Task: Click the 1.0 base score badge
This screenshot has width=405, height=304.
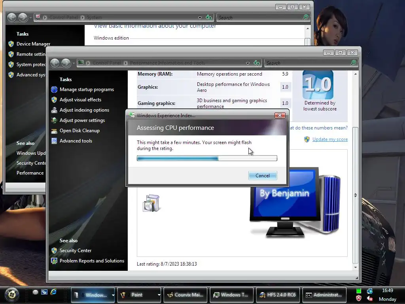Action: tap(318, 84)
